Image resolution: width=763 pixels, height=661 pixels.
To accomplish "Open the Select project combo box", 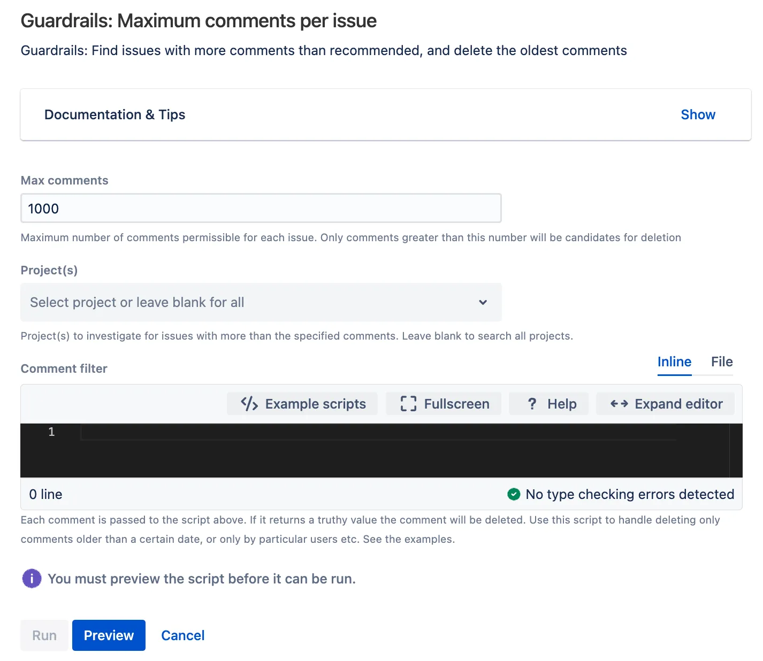I will pyautogui.click(x=261, y=302).
